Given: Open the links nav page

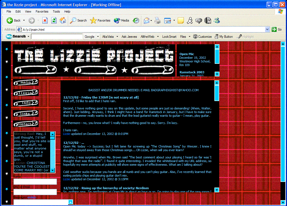Looking at the screenshot, I should tap(26, 114).
